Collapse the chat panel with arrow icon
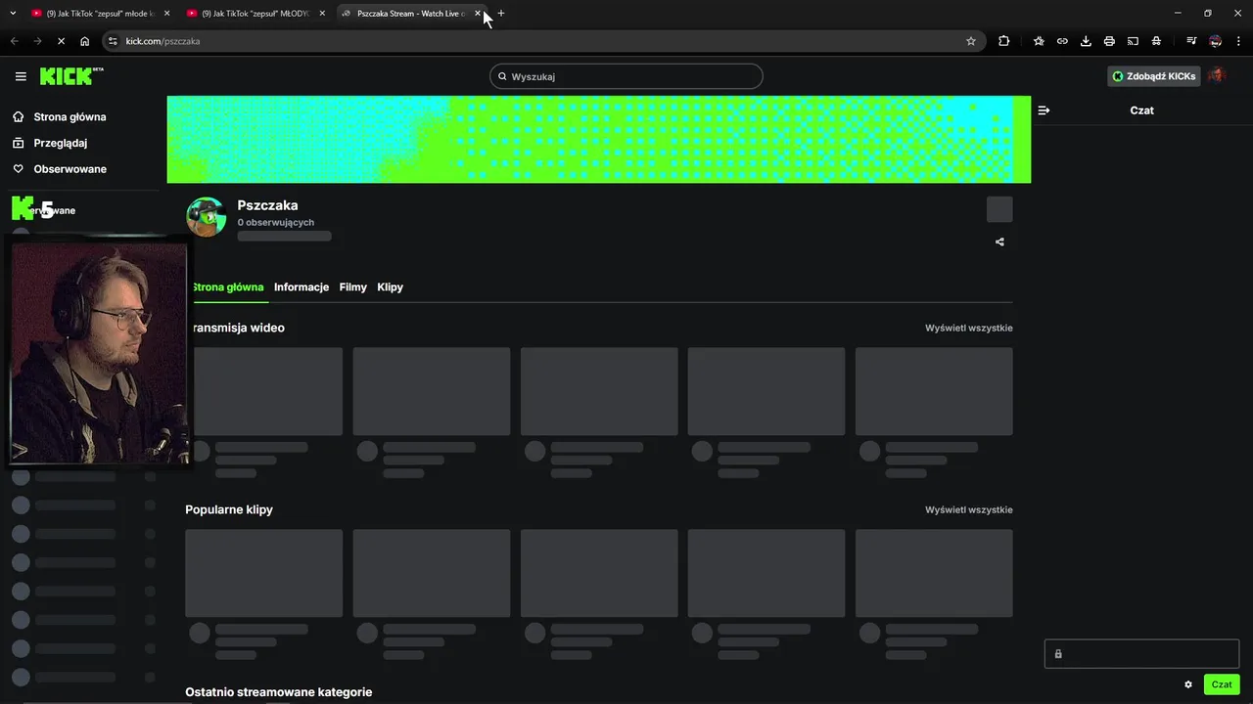This screenshot has height=704, width=1253. point(1044,110)
